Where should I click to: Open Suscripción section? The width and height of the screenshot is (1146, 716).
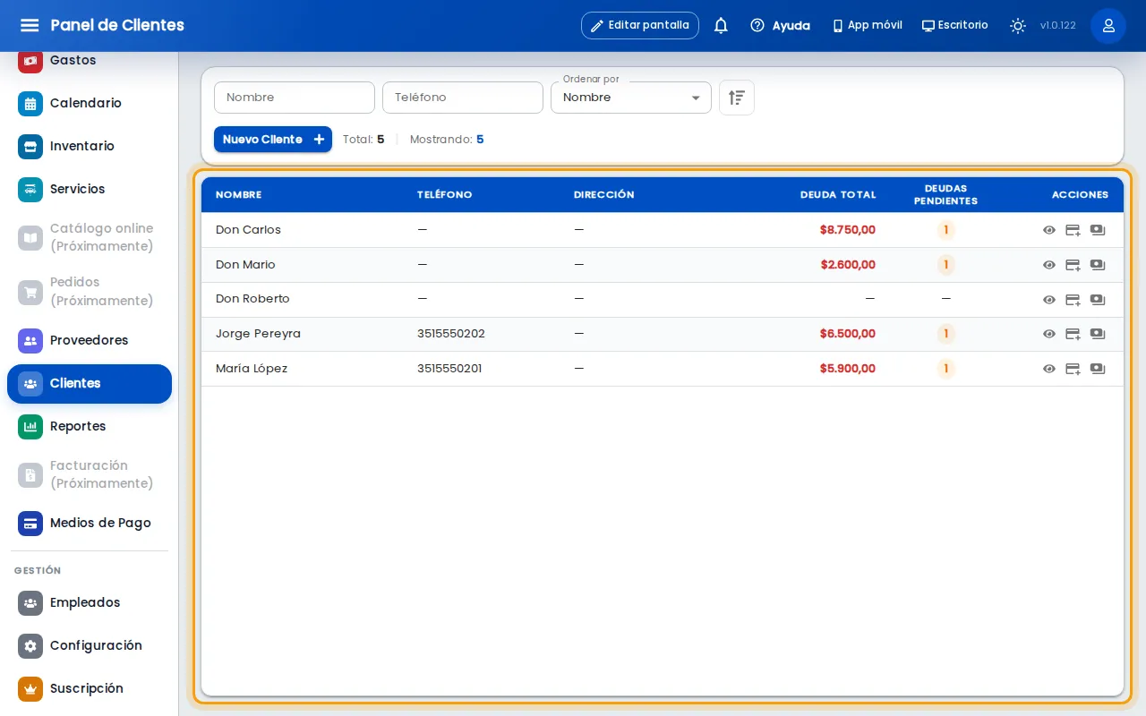coord(90,688)
